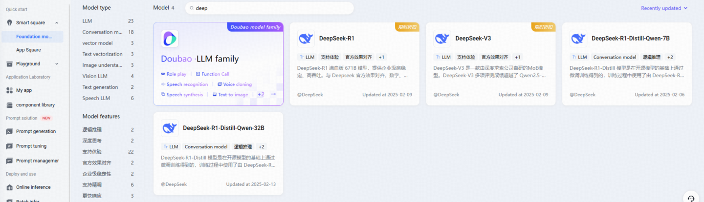Click the Prompt management icon
Viewport: 704px width, 202px height.
click(9, 161)
